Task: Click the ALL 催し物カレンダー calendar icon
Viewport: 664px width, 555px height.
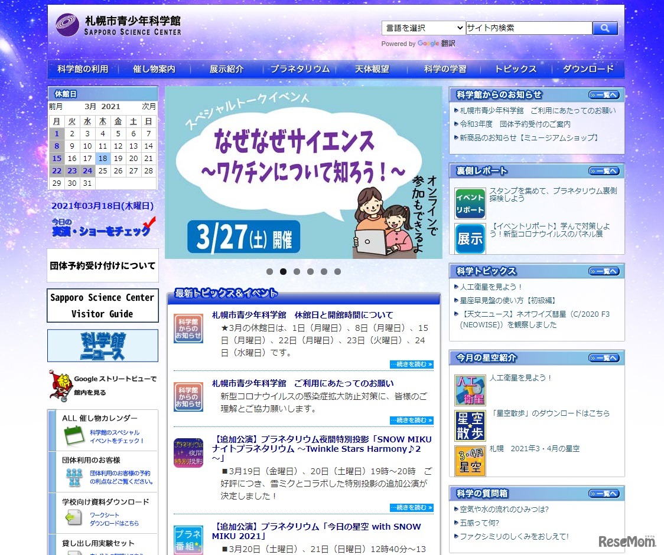Action: (x=74, y=436)
